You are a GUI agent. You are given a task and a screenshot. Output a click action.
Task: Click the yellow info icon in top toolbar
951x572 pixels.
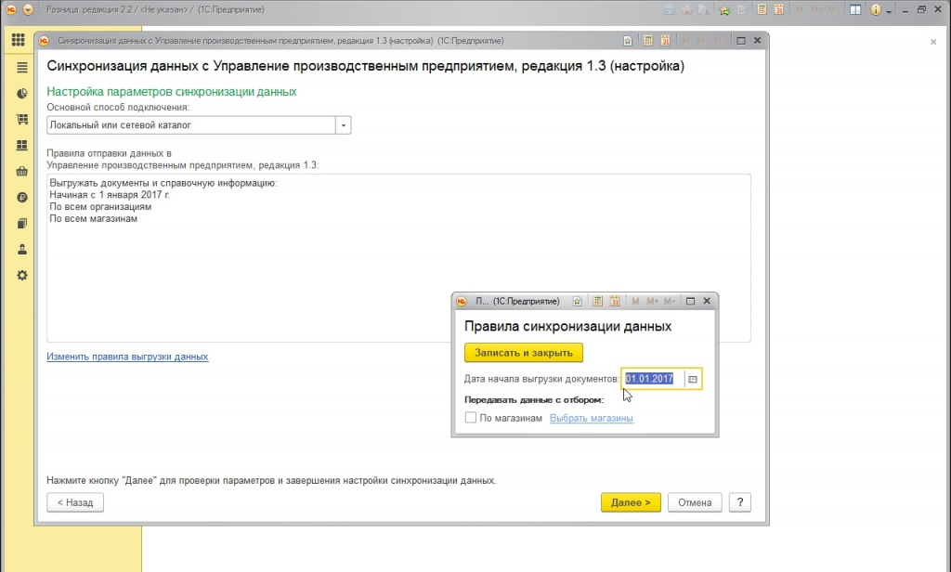pyautogui.click(x=875, y=10)
